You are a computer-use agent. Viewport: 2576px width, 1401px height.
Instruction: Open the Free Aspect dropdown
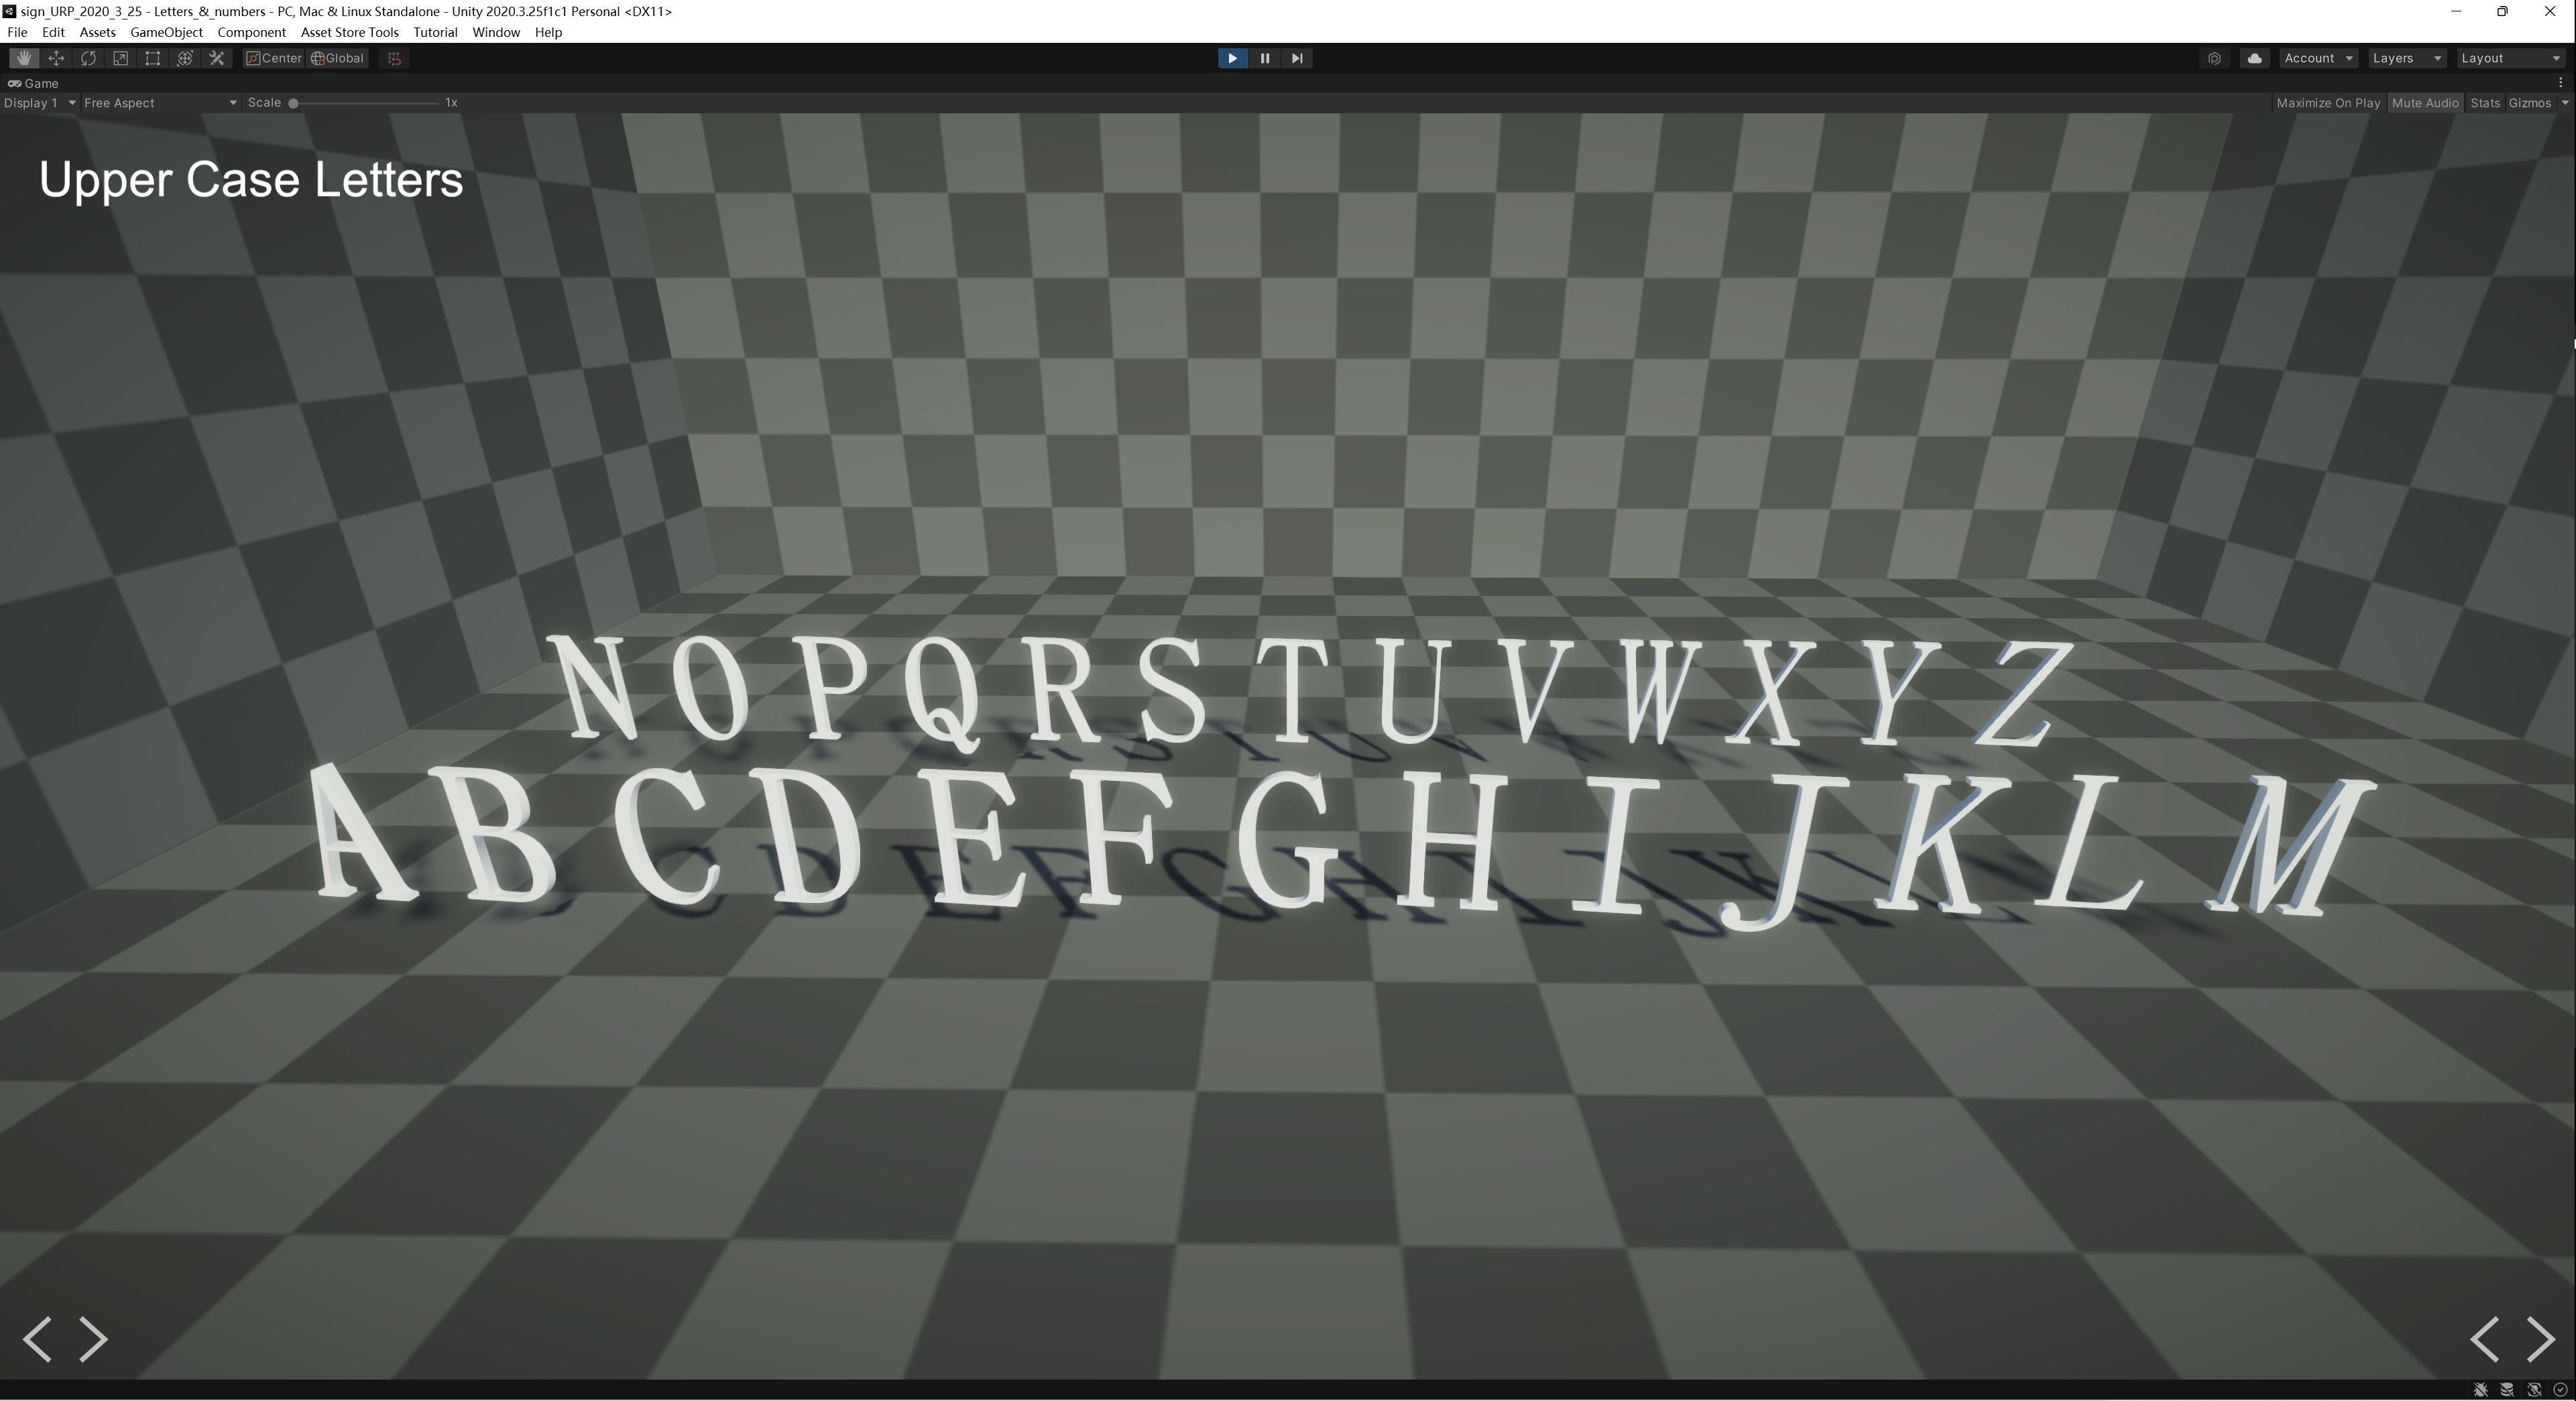coord(160,103)
